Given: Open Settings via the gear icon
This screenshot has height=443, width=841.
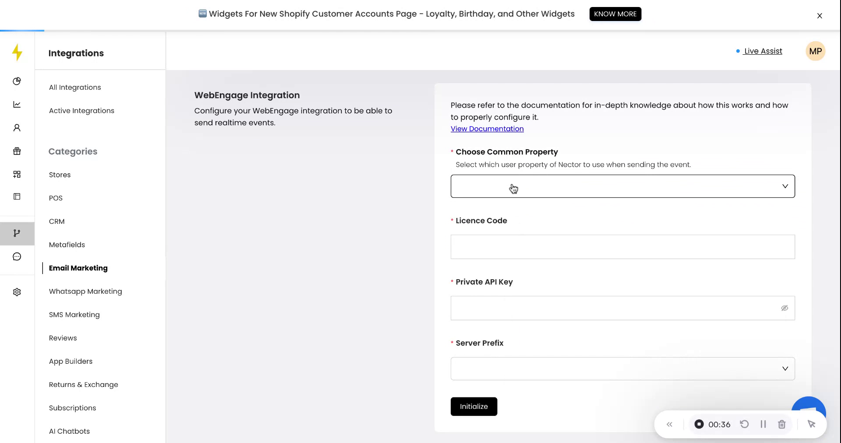Looking at the screenshot, I should pos(17,292).
